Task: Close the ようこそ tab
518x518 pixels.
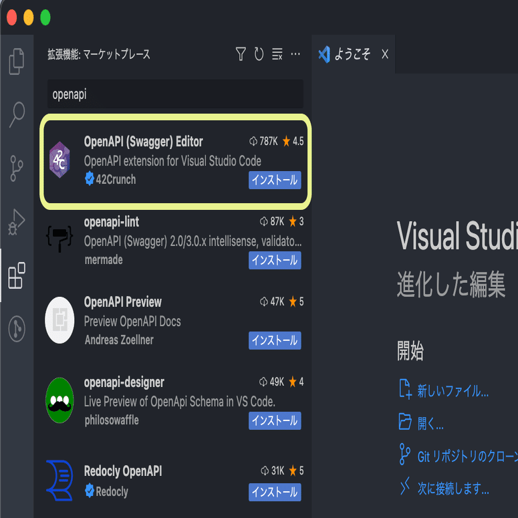Action: coord(385,54)
